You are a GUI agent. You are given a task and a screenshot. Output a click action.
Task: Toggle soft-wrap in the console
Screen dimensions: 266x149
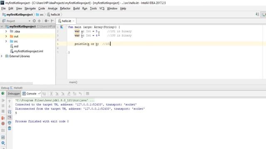(10, 112)
